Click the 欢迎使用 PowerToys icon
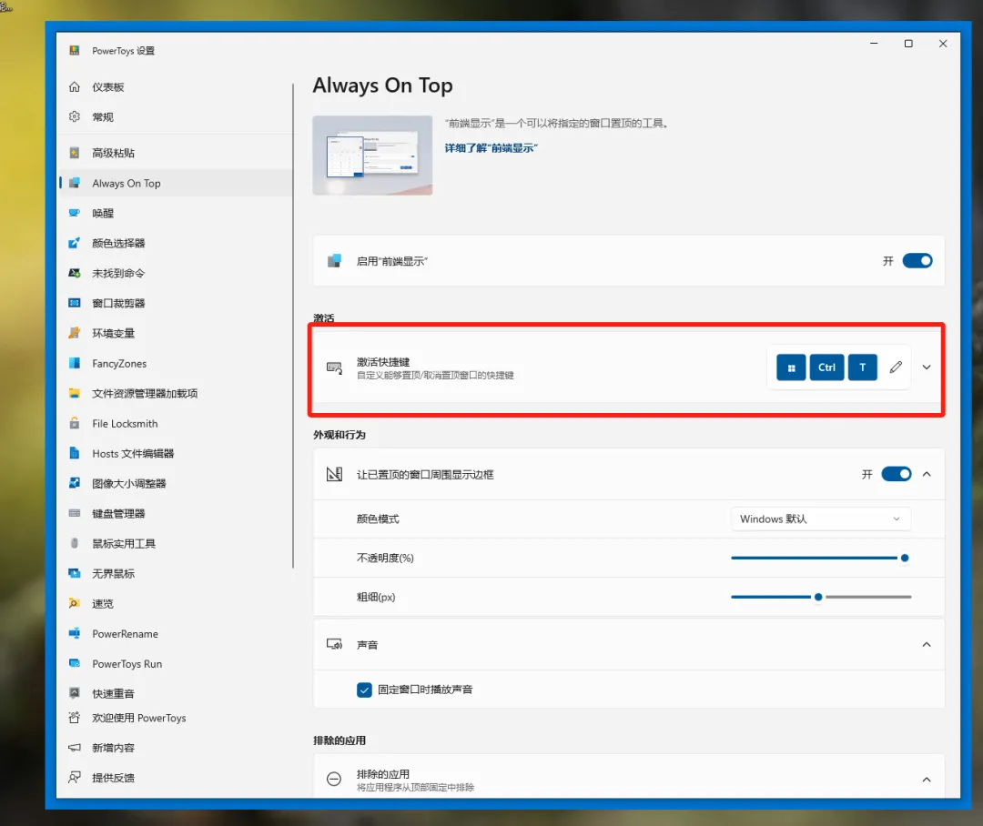This screenshot has height=826, width=983. [74, 718]
